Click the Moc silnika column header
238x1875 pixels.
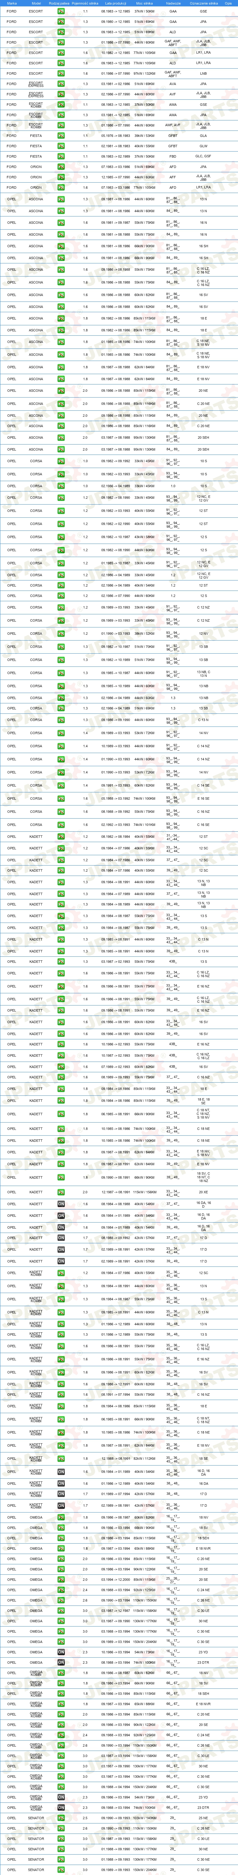coord(144,3)
